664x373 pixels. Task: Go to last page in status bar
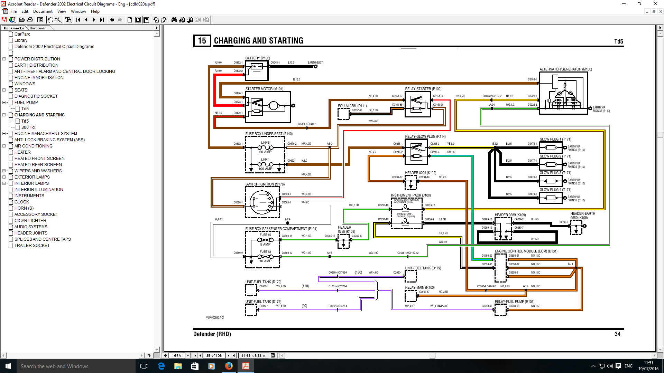(234, 355)
